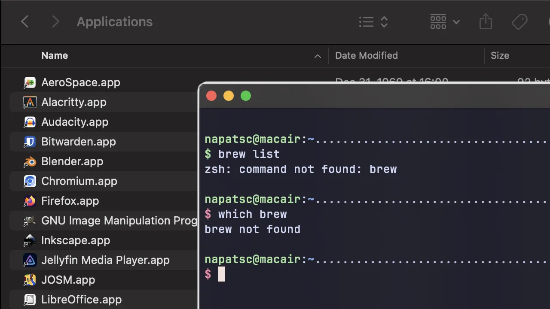
Task: Select the Audacity.app icon
Action: click(x=30, y=122)
